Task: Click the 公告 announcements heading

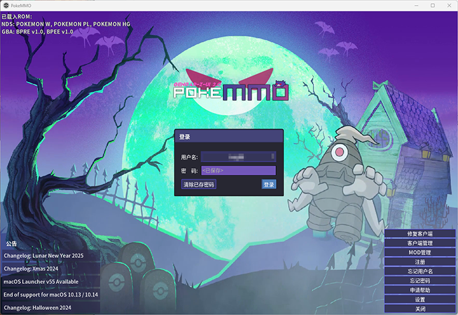Action: pyautogui.click(x=11, y=243)
